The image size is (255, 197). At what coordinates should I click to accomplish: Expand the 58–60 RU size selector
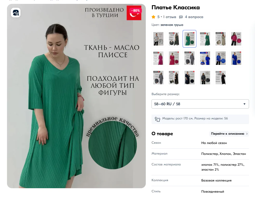(200, 104)
